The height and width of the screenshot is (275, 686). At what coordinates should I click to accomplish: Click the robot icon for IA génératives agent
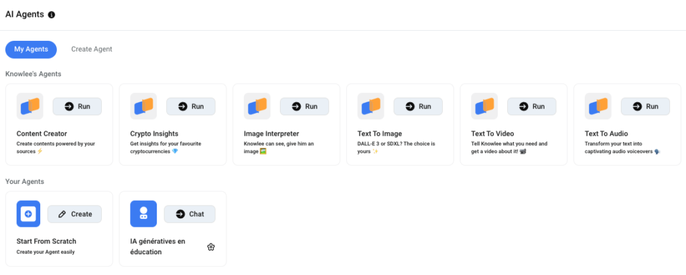coord(143,214)
